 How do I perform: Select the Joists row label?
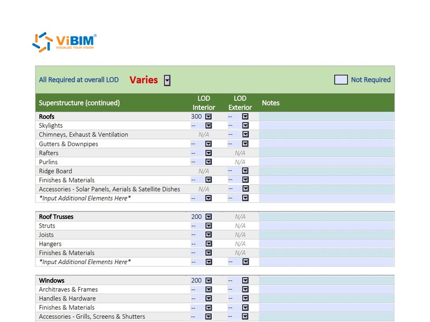(46, 235)
